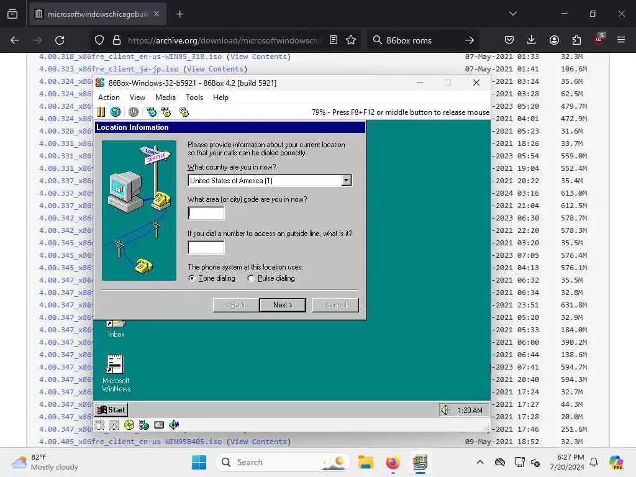
Task: Reload the archive.org page
Action: tap(60, 40)
